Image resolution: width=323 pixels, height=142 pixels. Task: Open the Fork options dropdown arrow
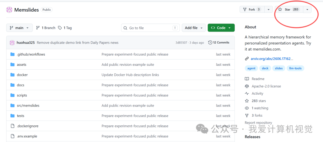[x=268, y=10]
